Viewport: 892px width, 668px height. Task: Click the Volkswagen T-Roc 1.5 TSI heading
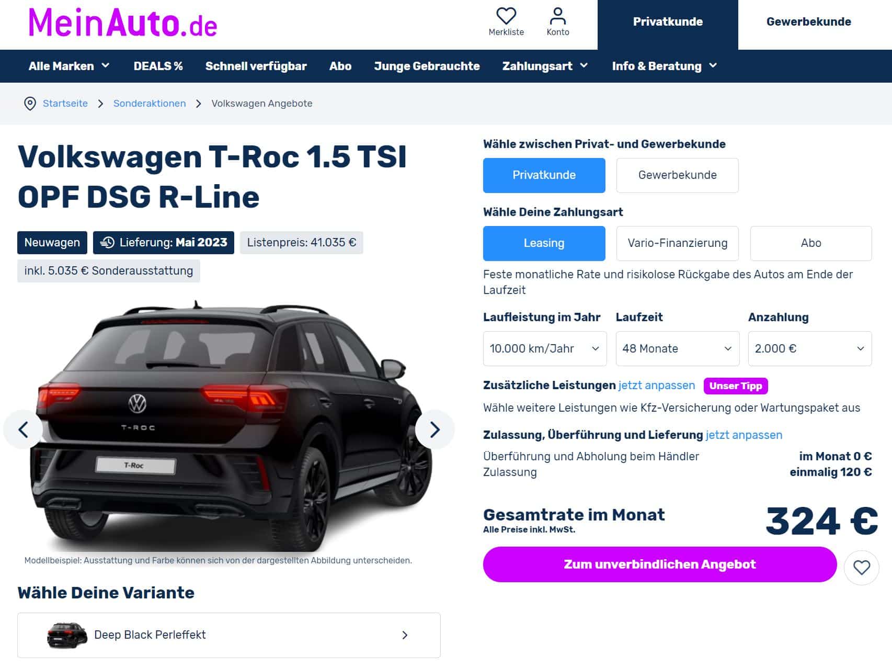coord(212,177)
